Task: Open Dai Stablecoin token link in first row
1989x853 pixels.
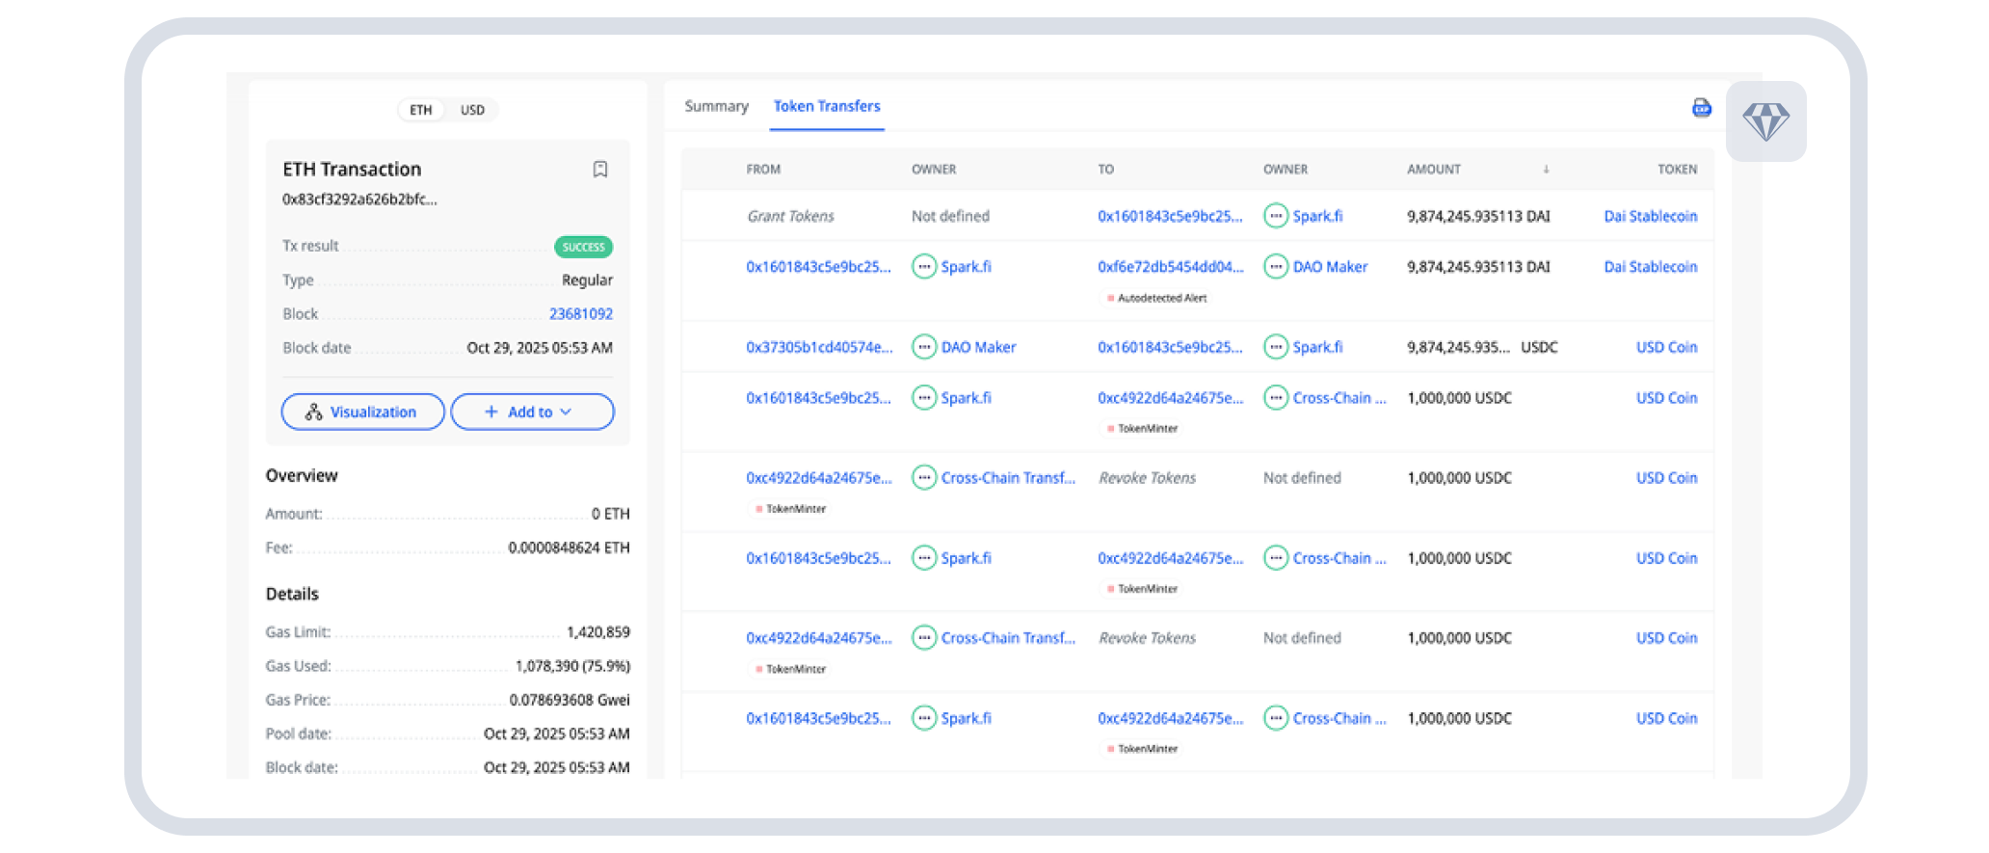Action: coord(1650,216)
